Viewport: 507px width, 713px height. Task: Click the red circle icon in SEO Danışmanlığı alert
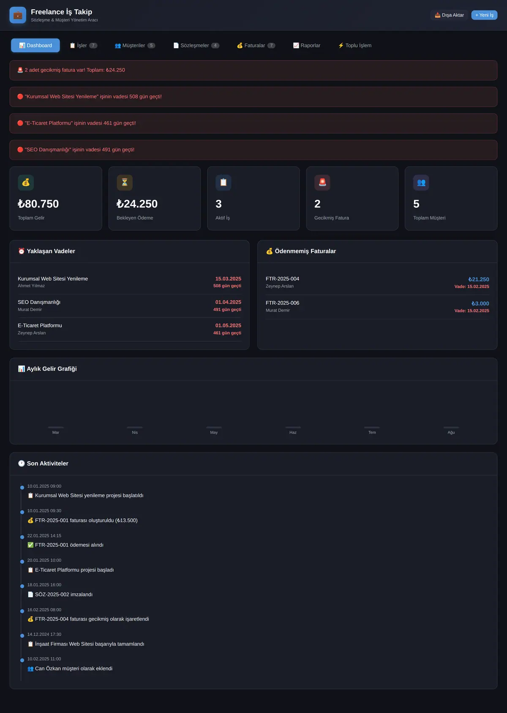click(20, 150)
